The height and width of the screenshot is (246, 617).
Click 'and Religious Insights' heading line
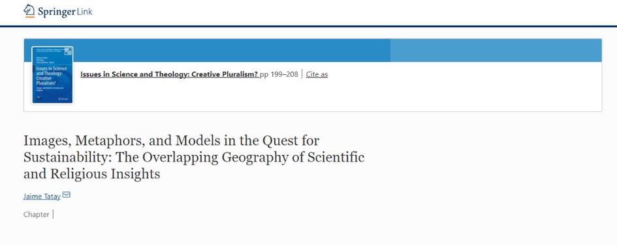point(91,174)
